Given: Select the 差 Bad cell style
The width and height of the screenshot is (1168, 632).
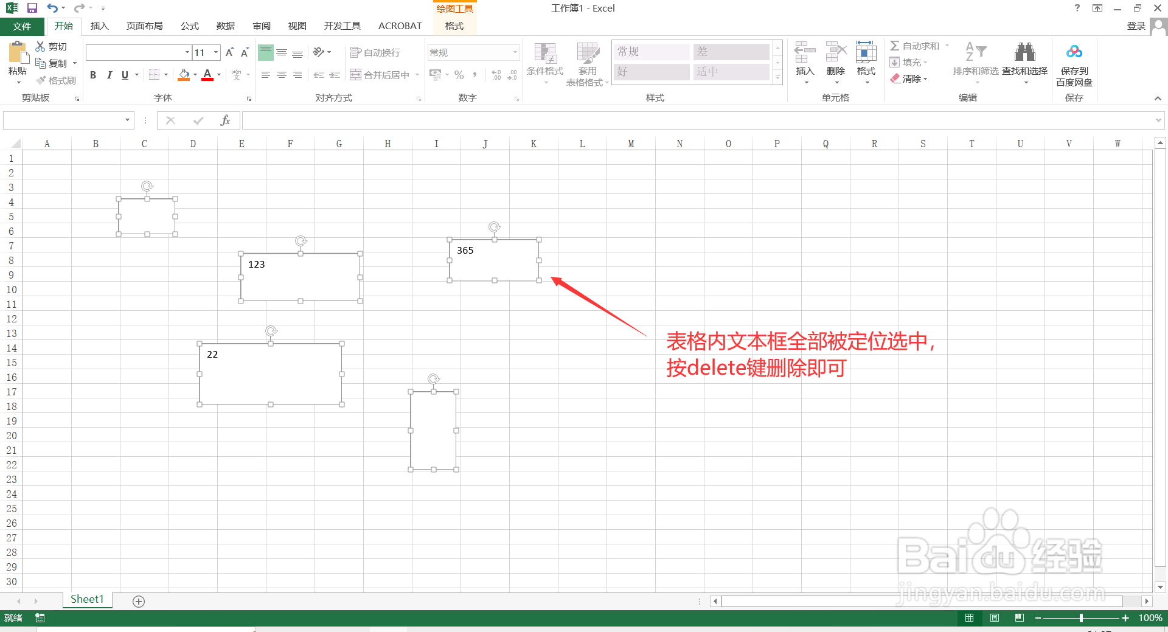Looking at the screenshot, I should pos(731,52).
